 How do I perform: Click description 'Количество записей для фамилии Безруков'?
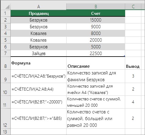(x=96, y=76)
